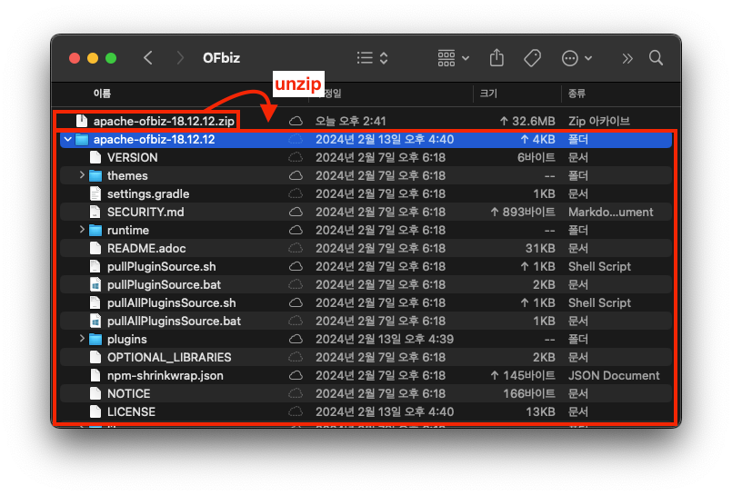Open the group-by grid dropdown
The height and width of the screenshot is (495, 732).
click(x=453, y=58)
